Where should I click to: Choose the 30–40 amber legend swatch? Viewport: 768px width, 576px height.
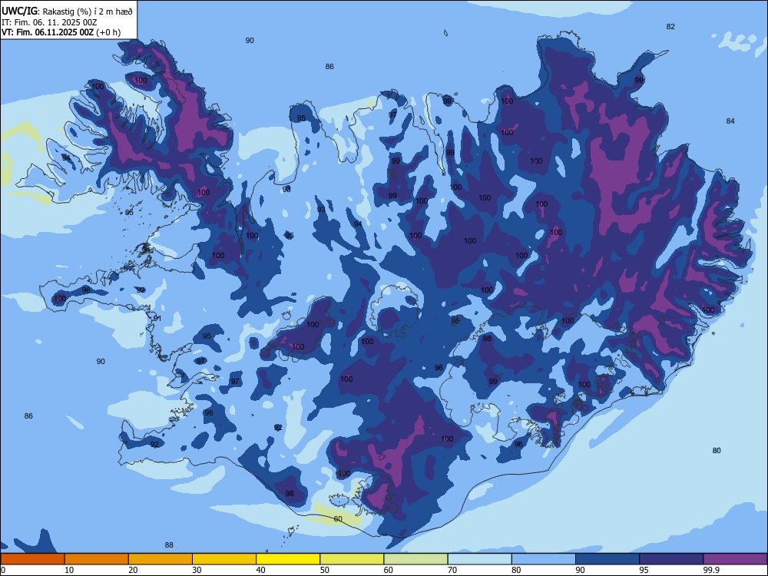[224, 559]
